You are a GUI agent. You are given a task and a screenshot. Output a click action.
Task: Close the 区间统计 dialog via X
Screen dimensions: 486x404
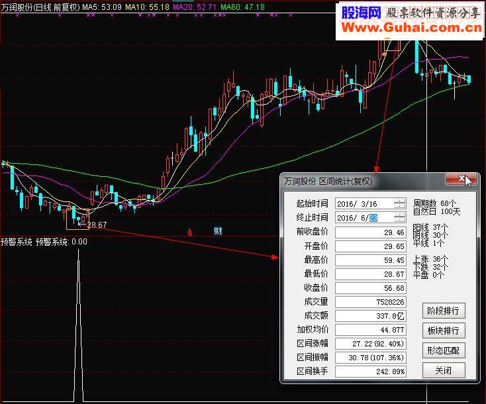tap(461, 179)
